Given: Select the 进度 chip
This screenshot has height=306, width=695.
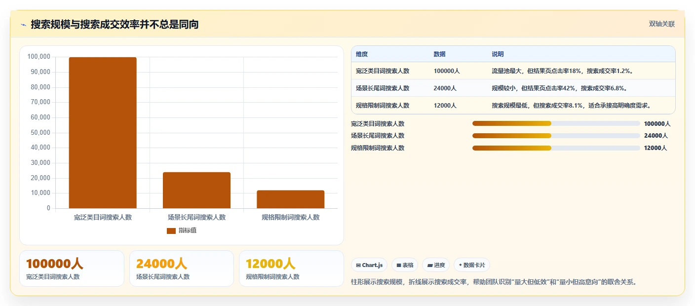Looking at the screenshot, I should [x=436, y=265].
